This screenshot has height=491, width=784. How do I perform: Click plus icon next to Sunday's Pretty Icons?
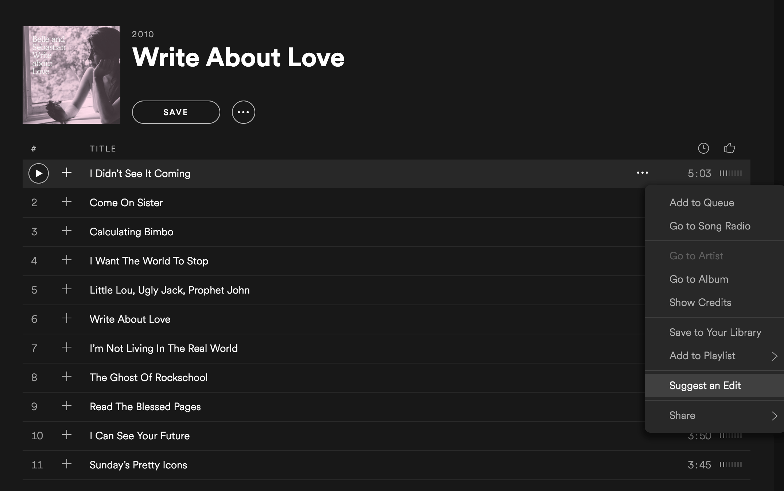tap(67, 464)
